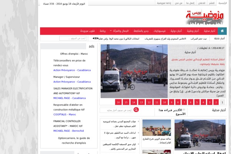The height and width of the screenshot is (154, 231).
Task: Click the للنشر top bar link
Action: click(x=212, y=3)
